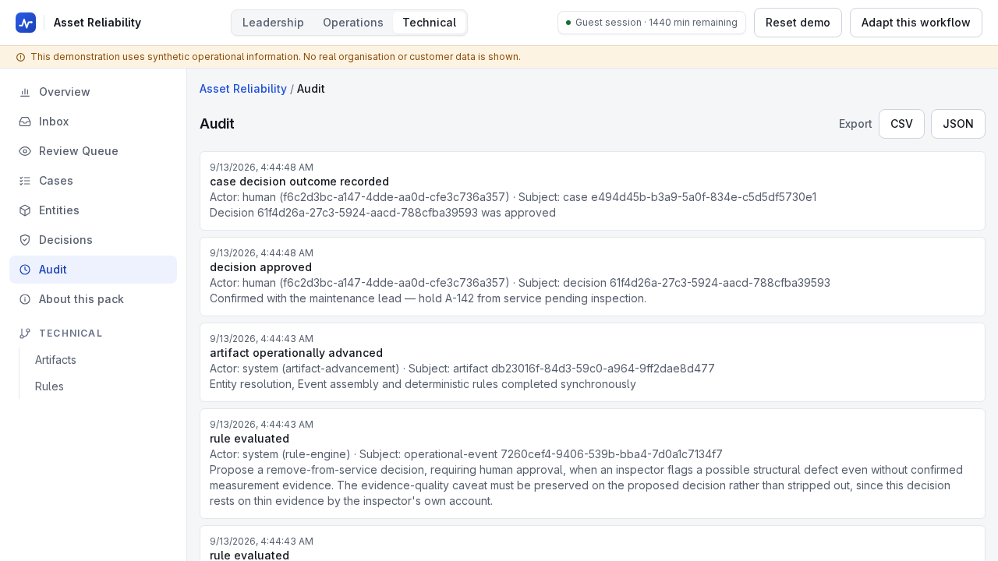Open Artifacts under Technical section

[101, 360]
